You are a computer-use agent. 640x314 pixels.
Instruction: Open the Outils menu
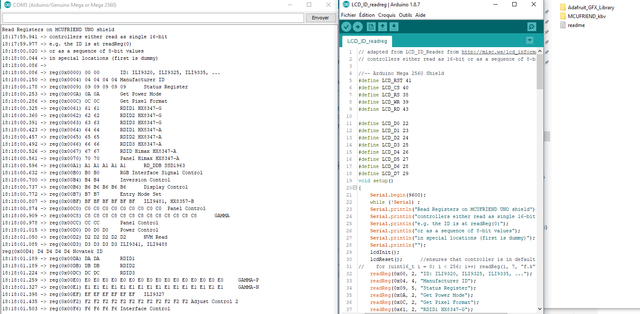point(405,15)
